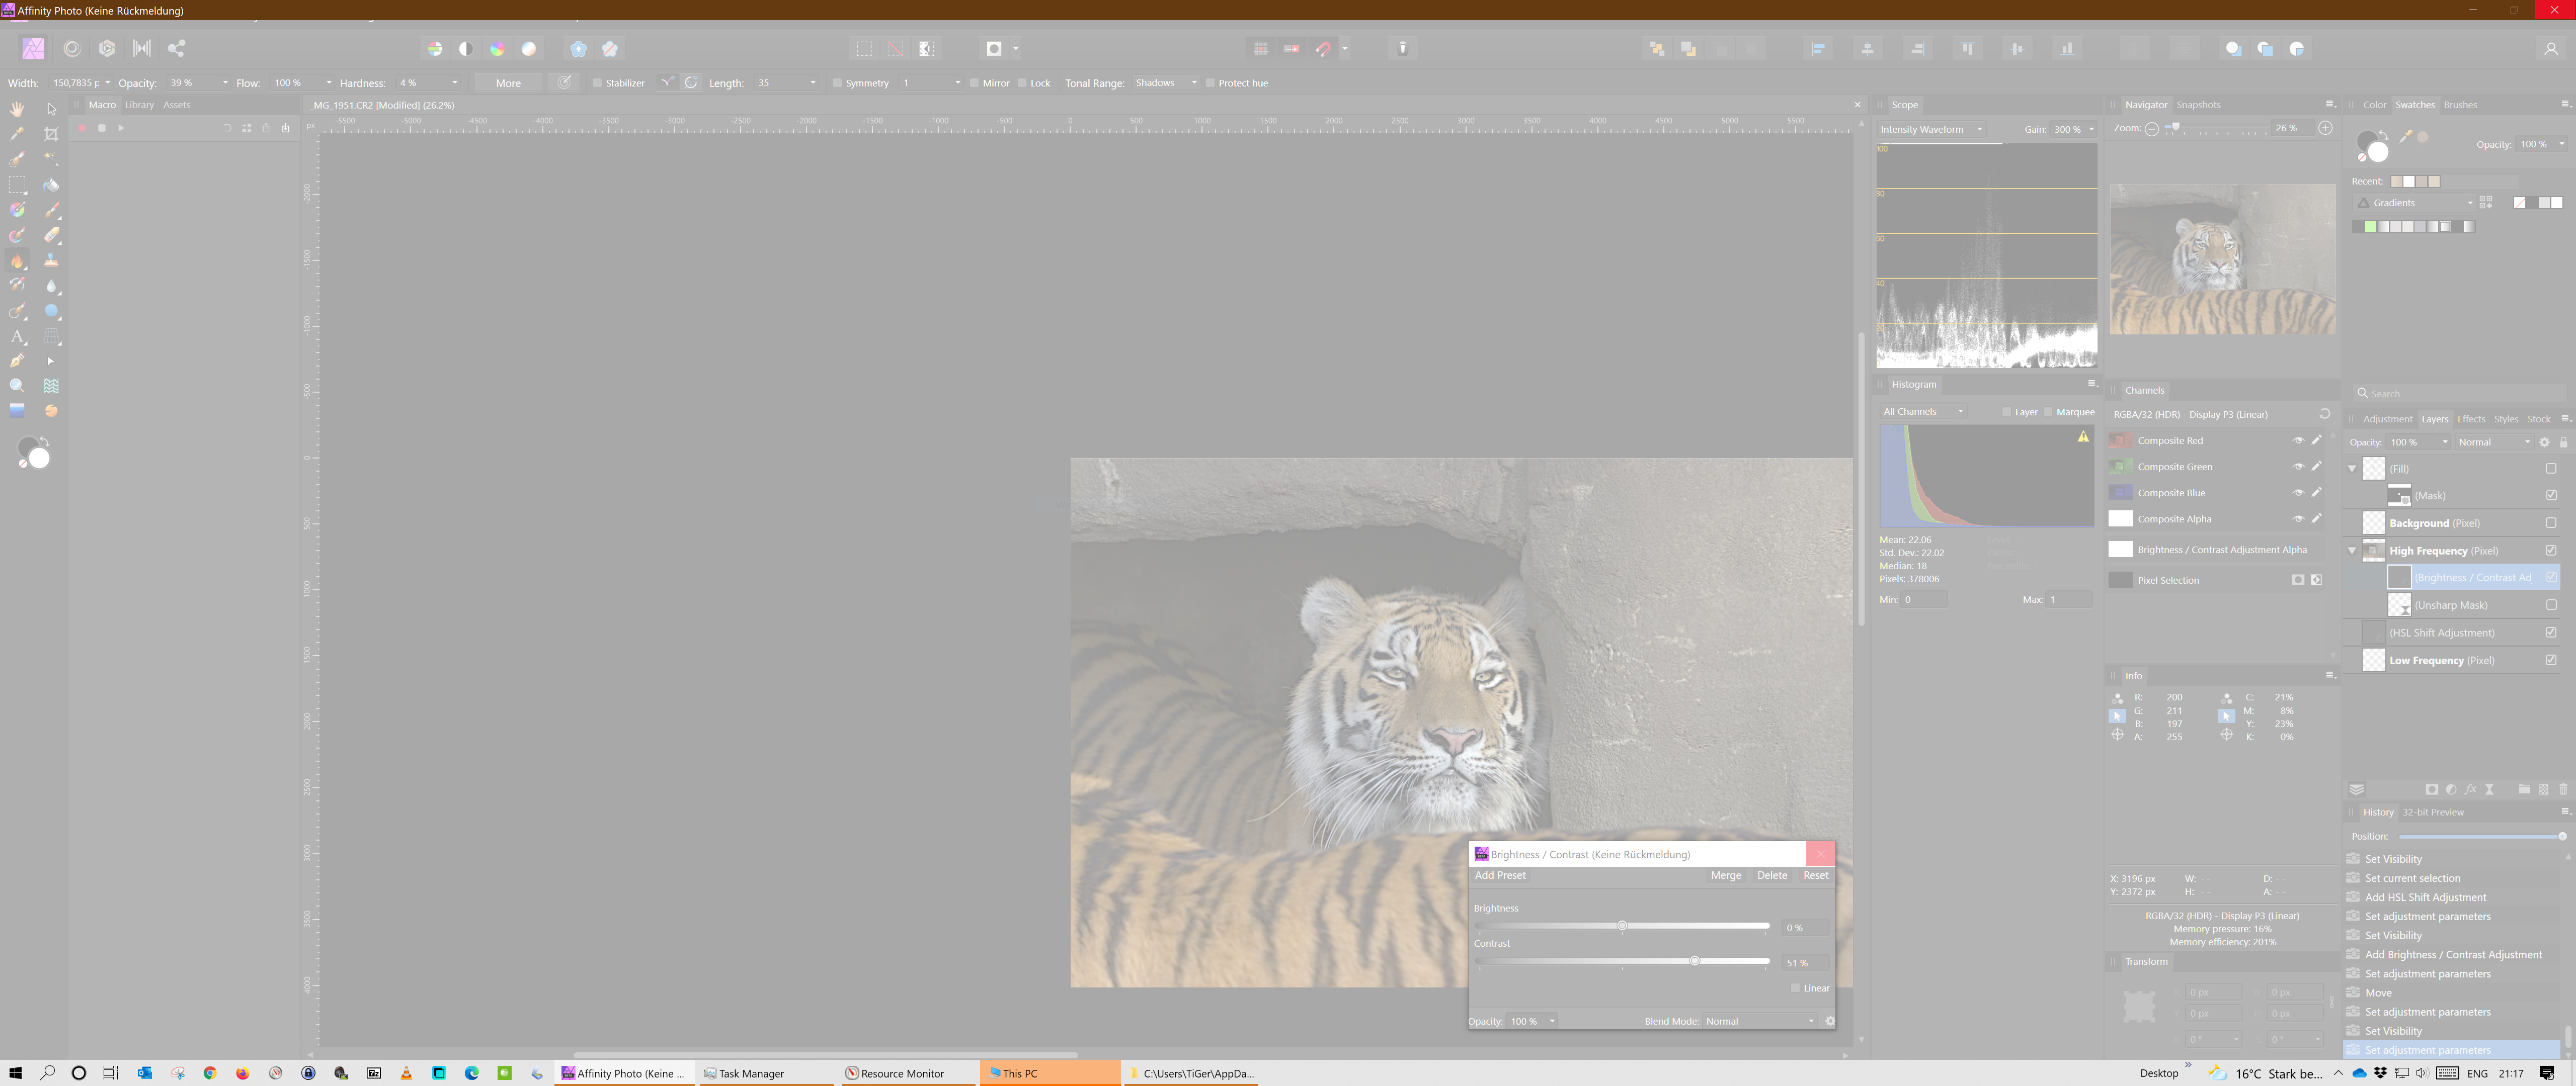Screen dimensions: 2576x1086
Task: Enable the Mirror checkbox
Action: 975,83
